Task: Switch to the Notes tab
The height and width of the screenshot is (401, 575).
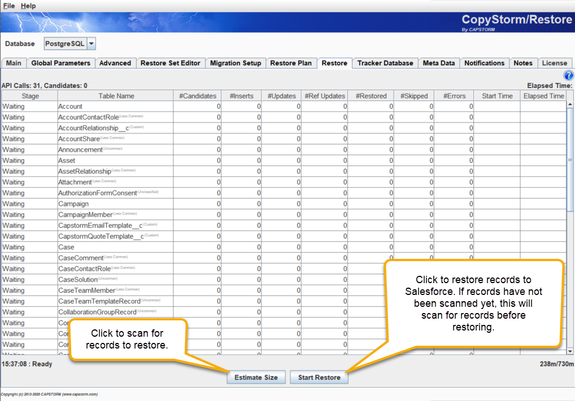Action: (x=523, y=63)
